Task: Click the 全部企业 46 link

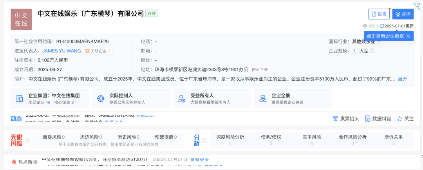Action: pyautogui.click(x=40, y=103)
